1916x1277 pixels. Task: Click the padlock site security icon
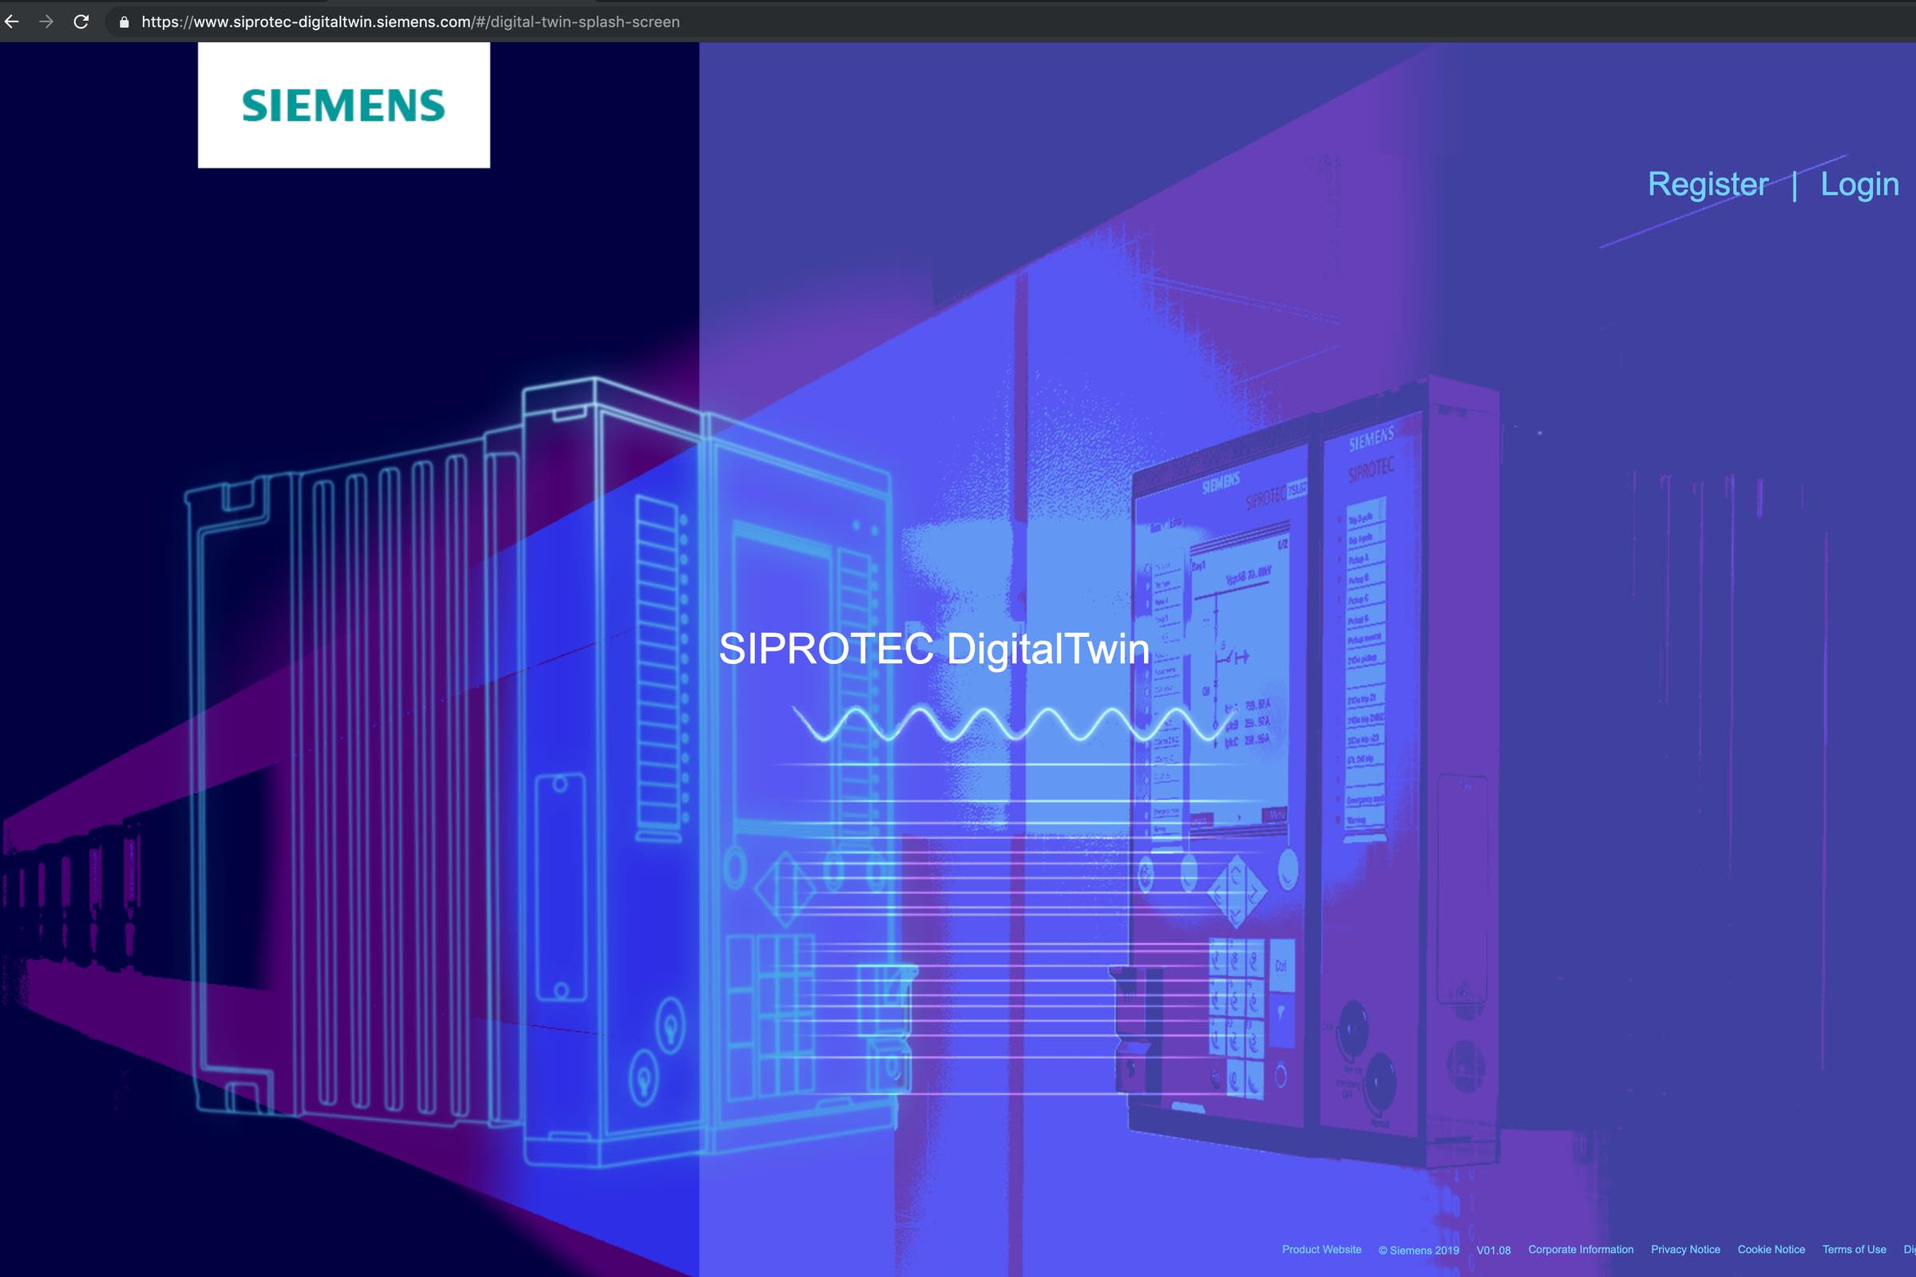pyautogui.click(x=124, y=22)
